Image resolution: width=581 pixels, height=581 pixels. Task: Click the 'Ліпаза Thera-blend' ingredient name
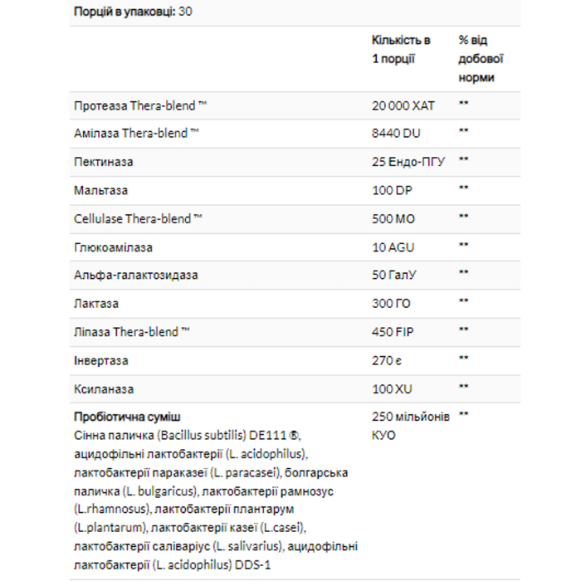pyautogui.click(x=131, y=332)
